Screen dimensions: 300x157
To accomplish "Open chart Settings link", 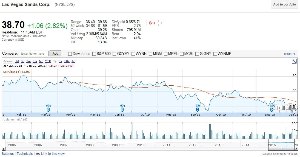I will (8, 154).
